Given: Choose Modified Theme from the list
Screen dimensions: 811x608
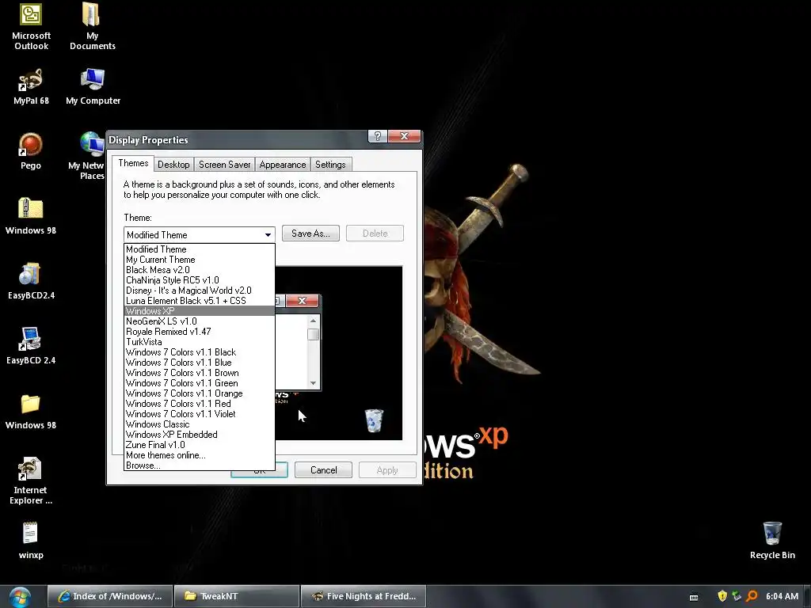Looking at the screenshot, I should (199, 249).
